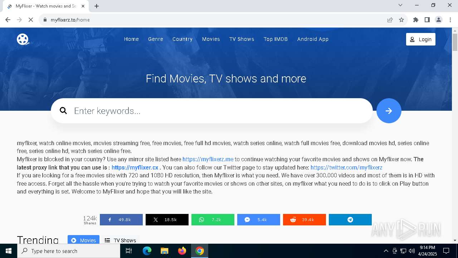
Task: Show hidden system tray icons
Action: click(386, 251)
